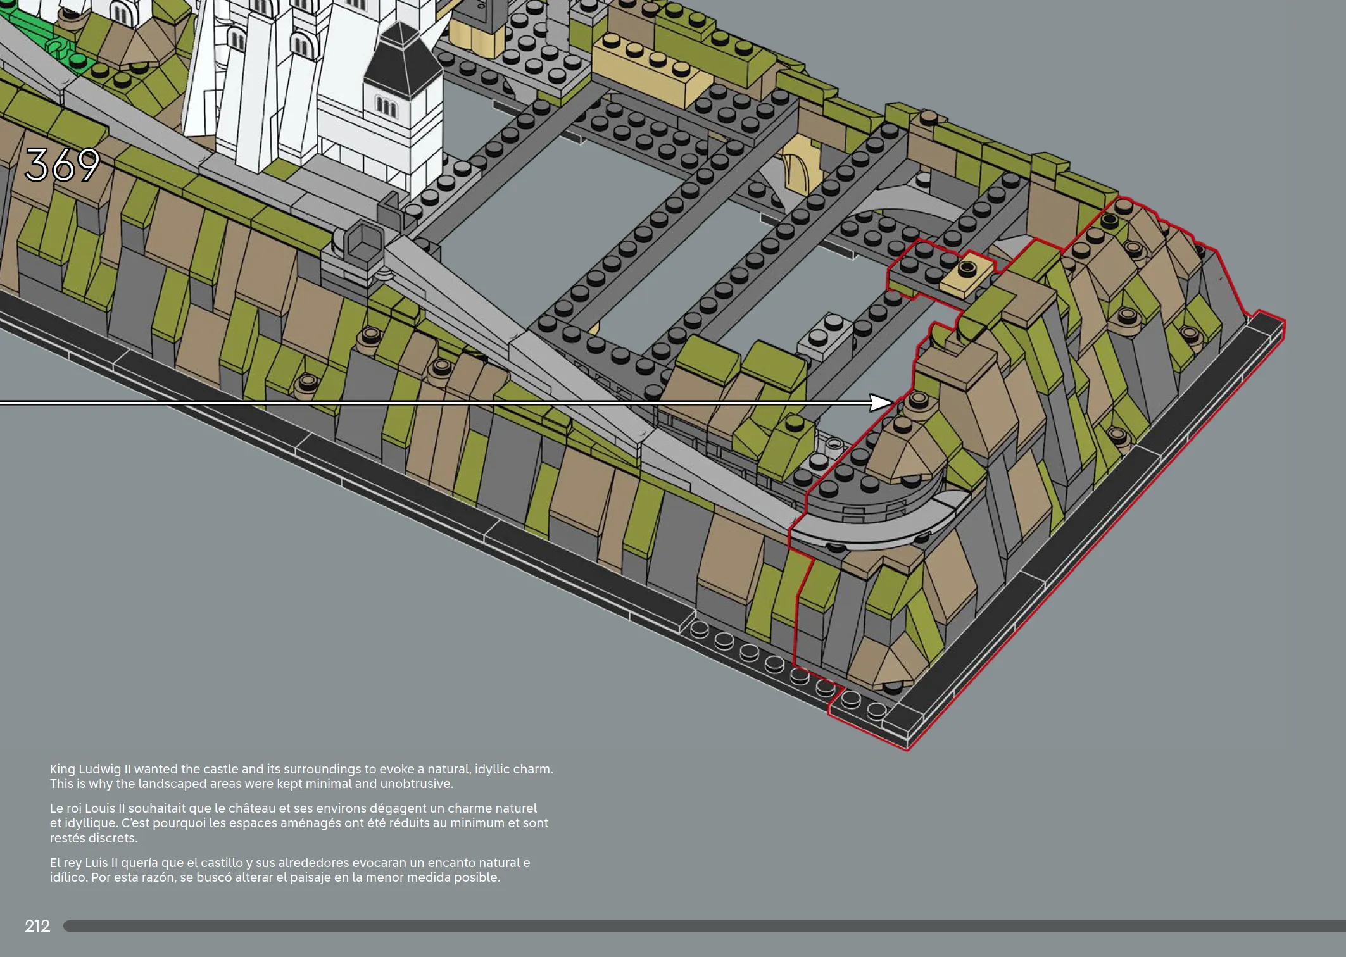Click the French paragraph starting 'Le roi Louis II'

[x=299, y=823]
